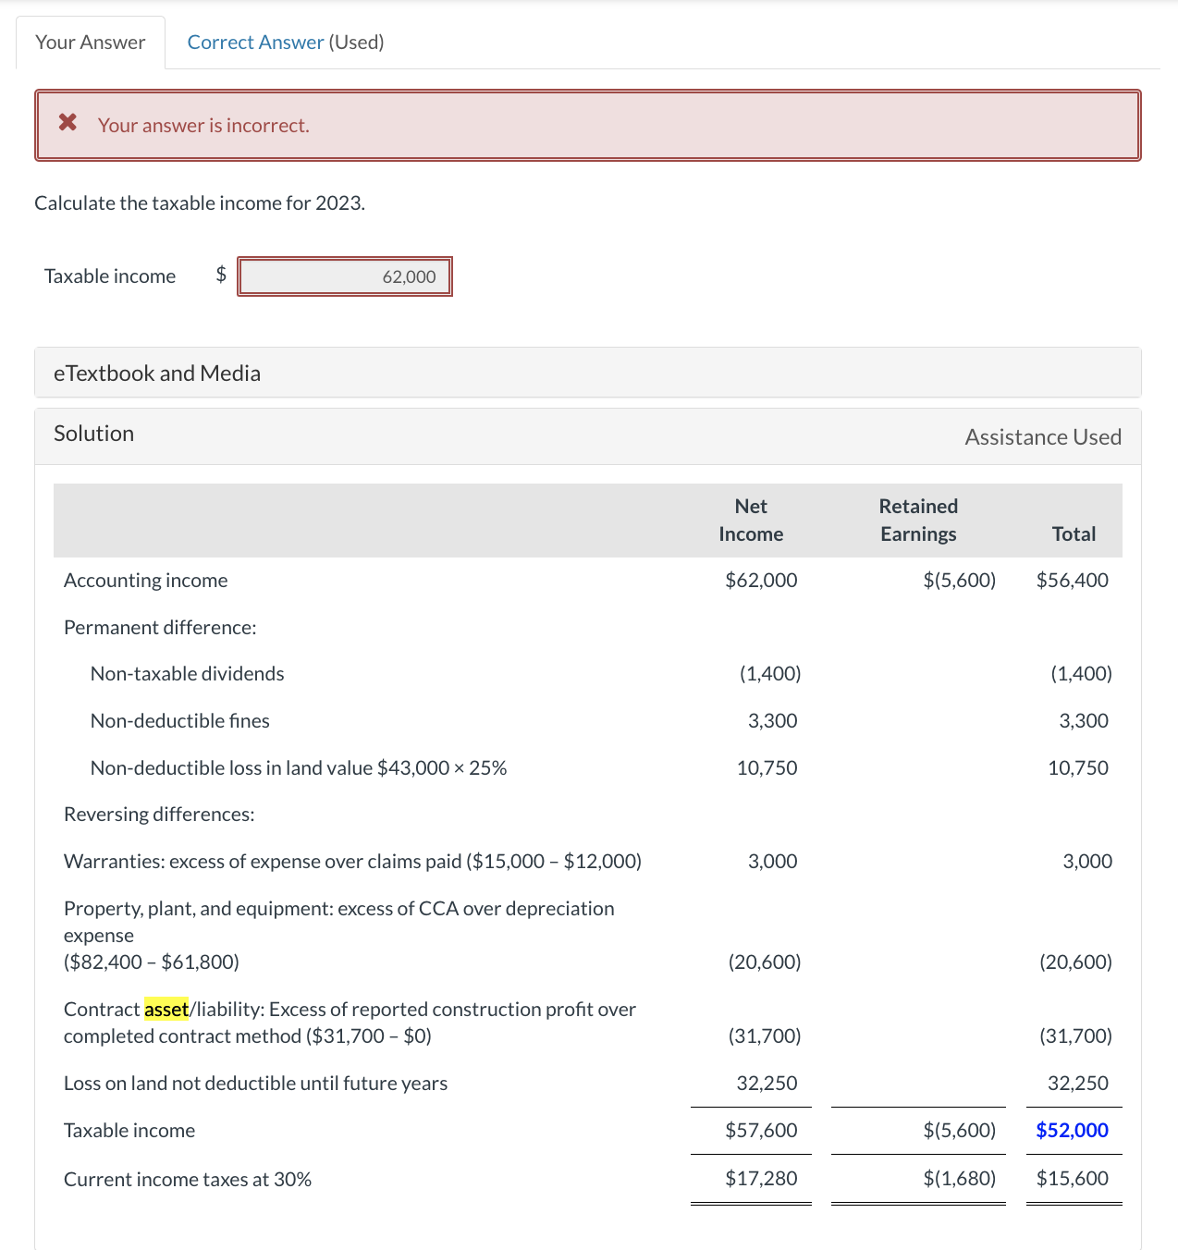Select the highlighted asset text

165,1009
